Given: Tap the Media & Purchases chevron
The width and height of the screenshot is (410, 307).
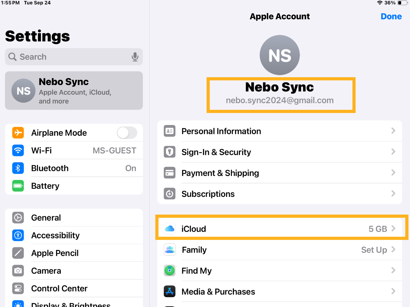Looking at the screenshot, I should coord(393,291).
